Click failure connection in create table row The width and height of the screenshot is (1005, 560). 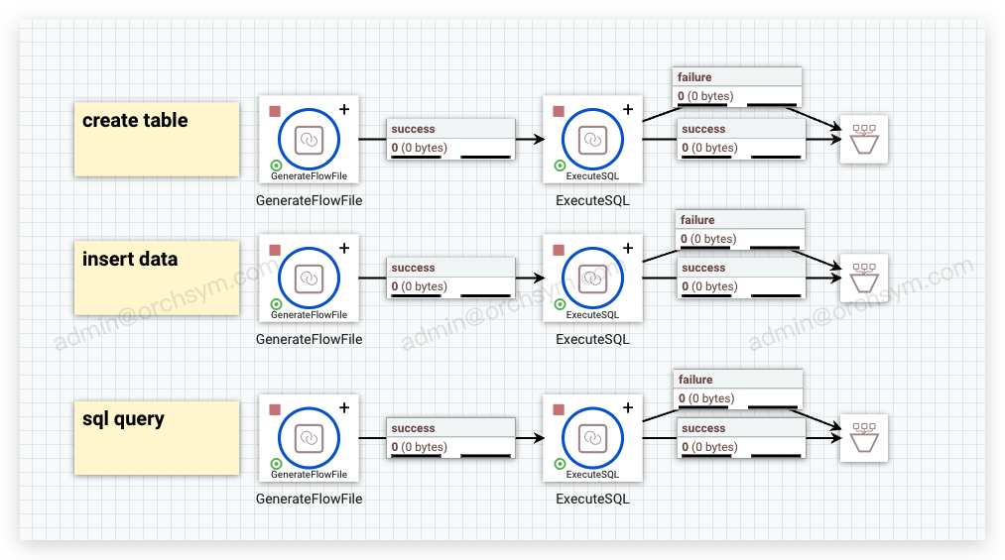(x=737, y=87)
